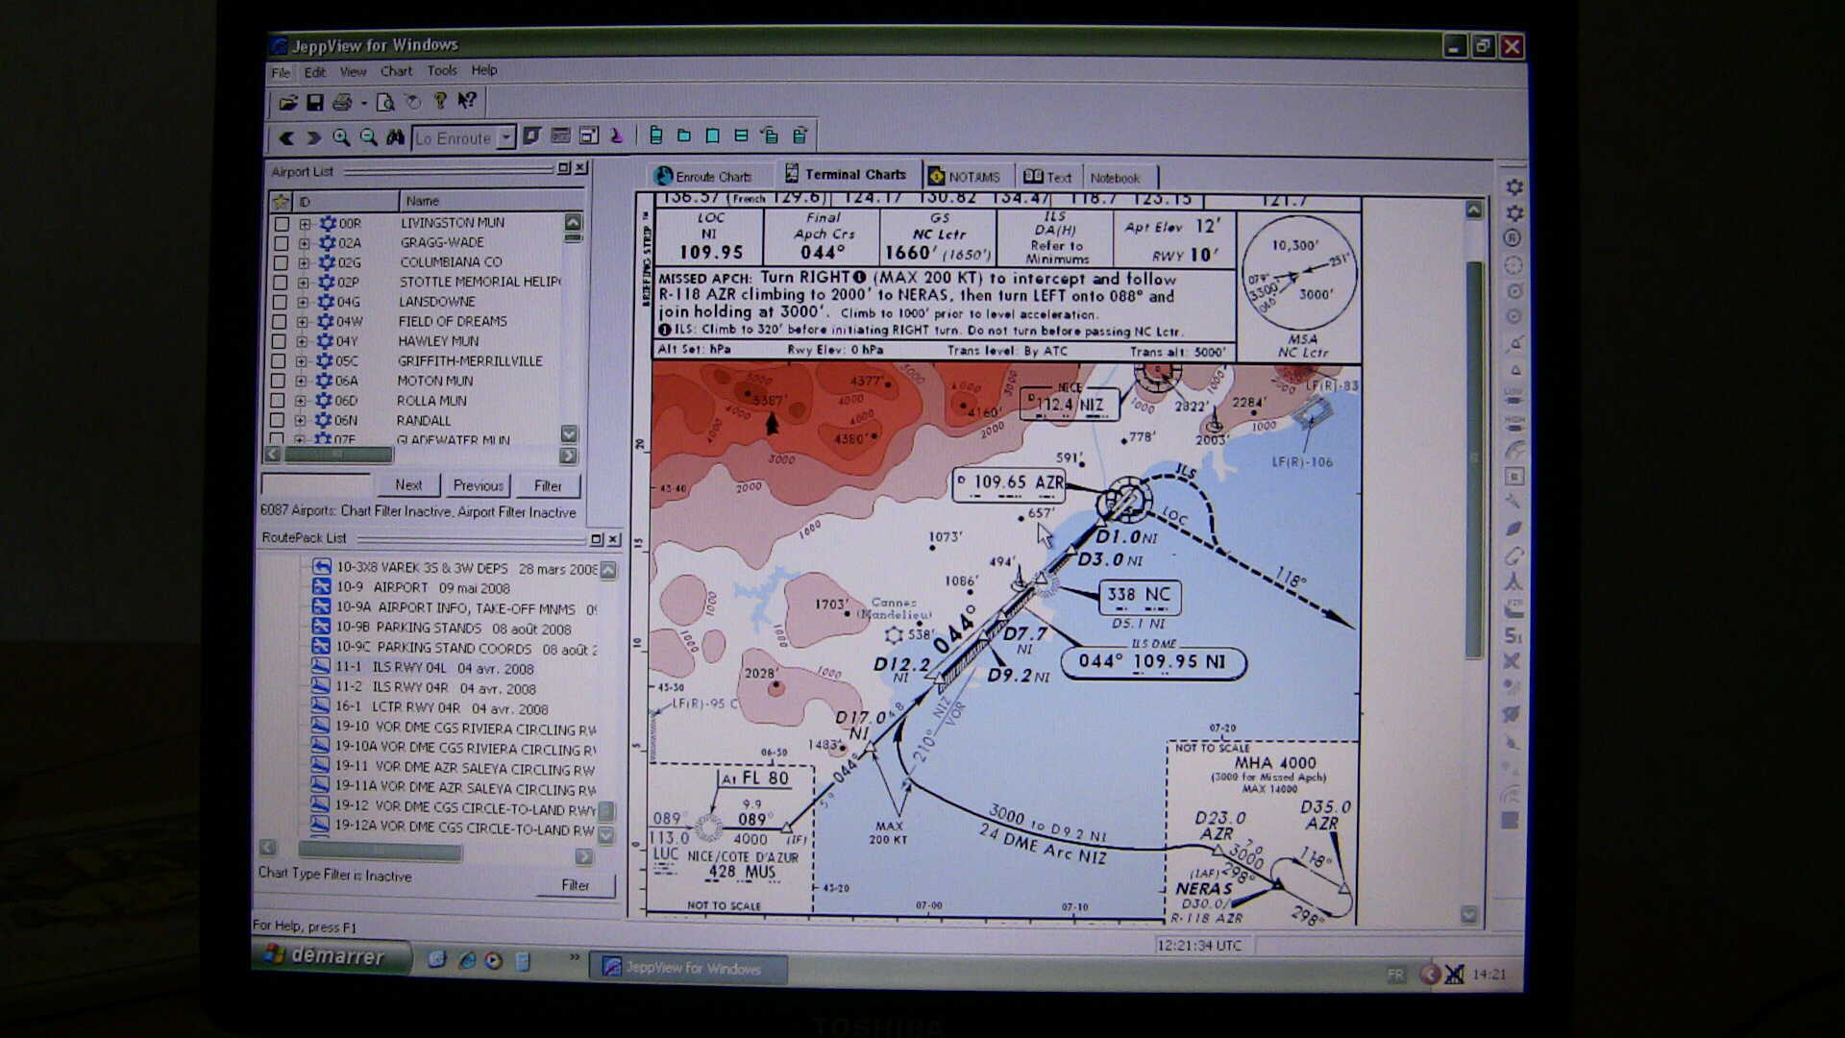Click the FR language indicator in tray
Screen dimensions: 1845x1038
pos(1395,975)
